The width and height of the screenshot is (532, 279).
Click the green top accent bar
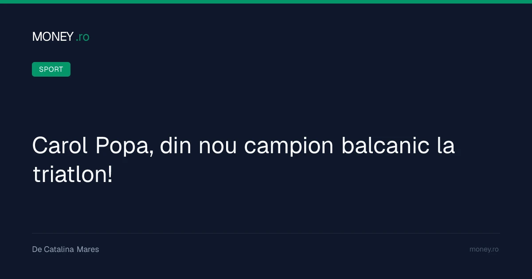266,2
